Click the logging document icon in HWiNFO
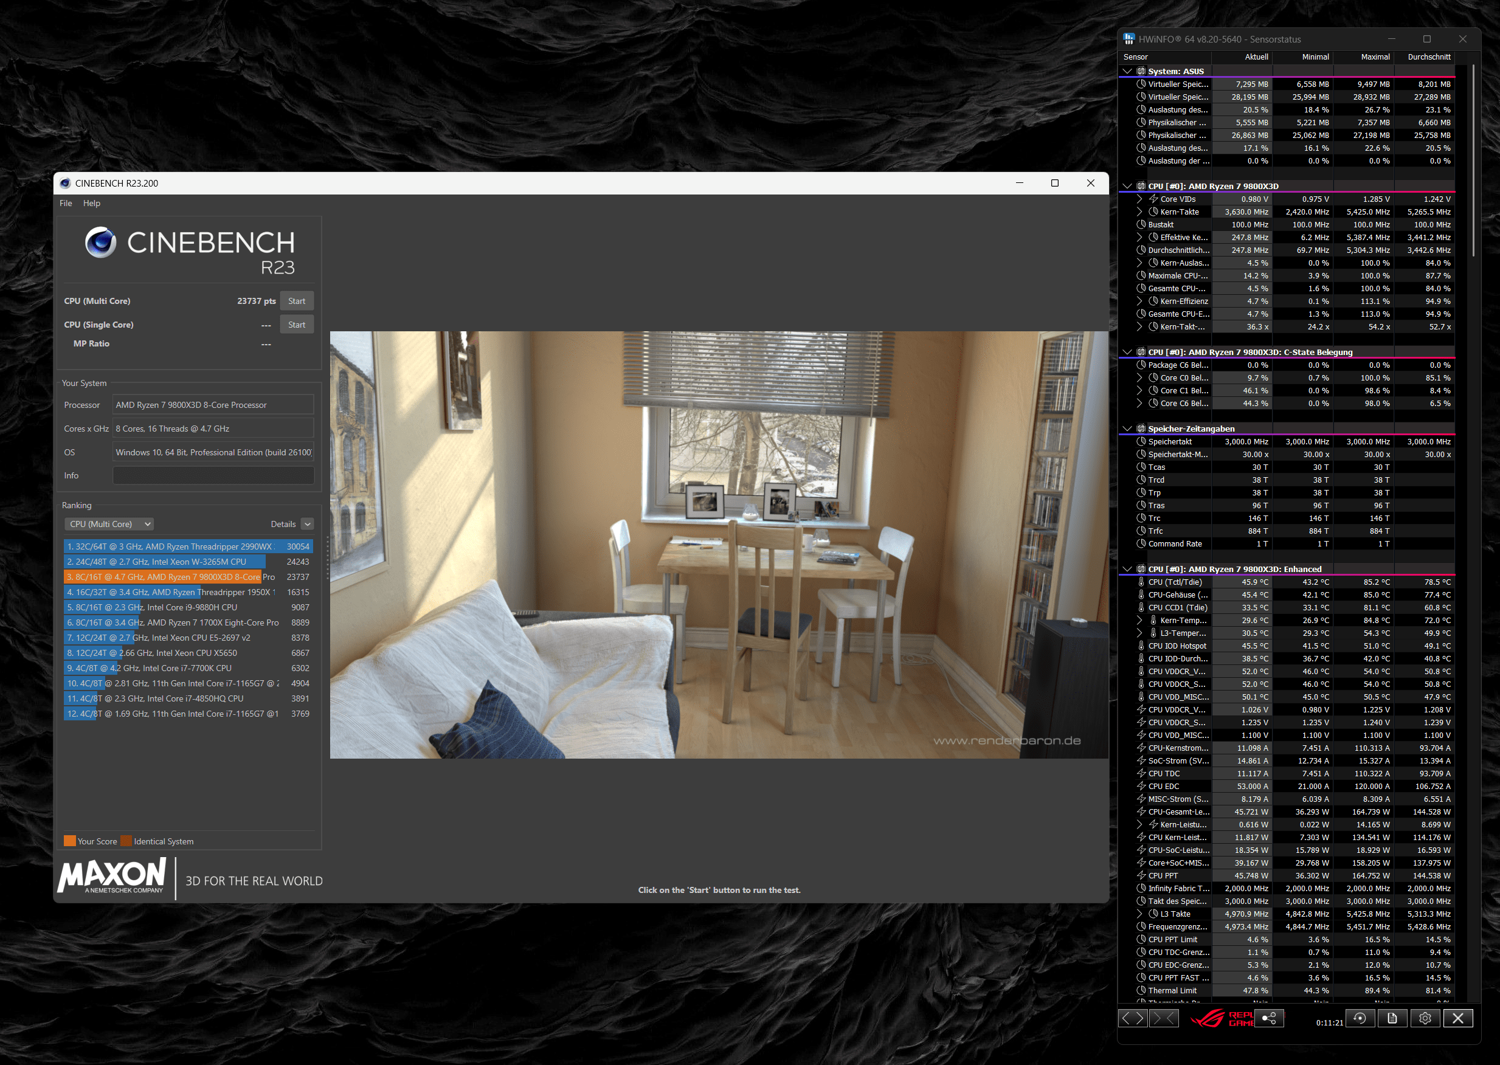 [x=1392, y=1018]
